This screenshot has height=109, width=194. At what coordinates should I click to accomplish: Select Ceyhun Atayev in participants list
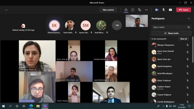(x=164, y=86)
